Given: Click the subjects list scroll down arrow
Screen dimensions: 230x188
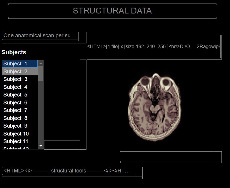Looking at the screenshot, I should 41,146.
